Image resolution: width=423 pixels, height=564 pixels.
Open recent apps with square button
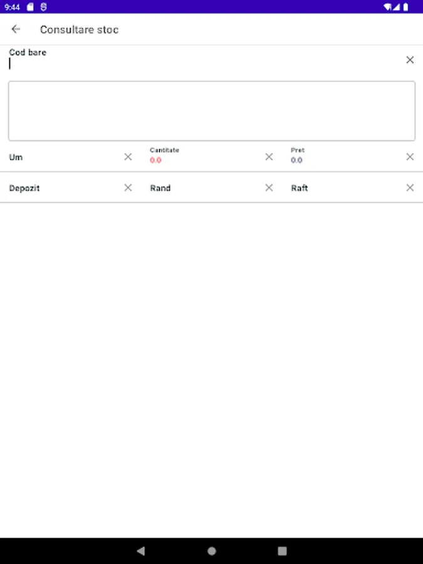[x=282, y=551]
